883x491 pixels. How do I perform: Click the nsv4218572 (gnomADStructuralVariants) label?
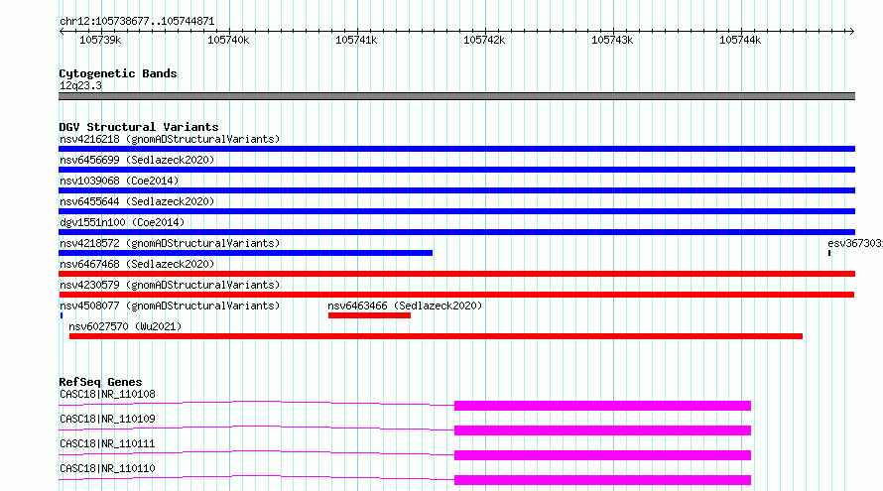point(170,243)
